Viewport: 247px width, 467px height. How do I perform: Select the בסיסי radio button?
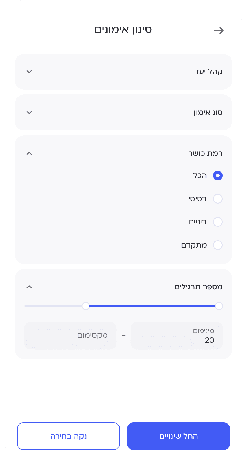[x=218, y=199]
